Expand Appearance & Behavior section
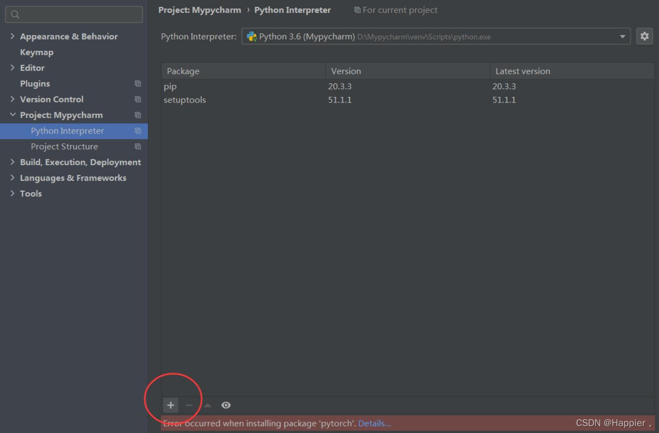The height and width of the screenshot is (433, 659). (12, 36)
